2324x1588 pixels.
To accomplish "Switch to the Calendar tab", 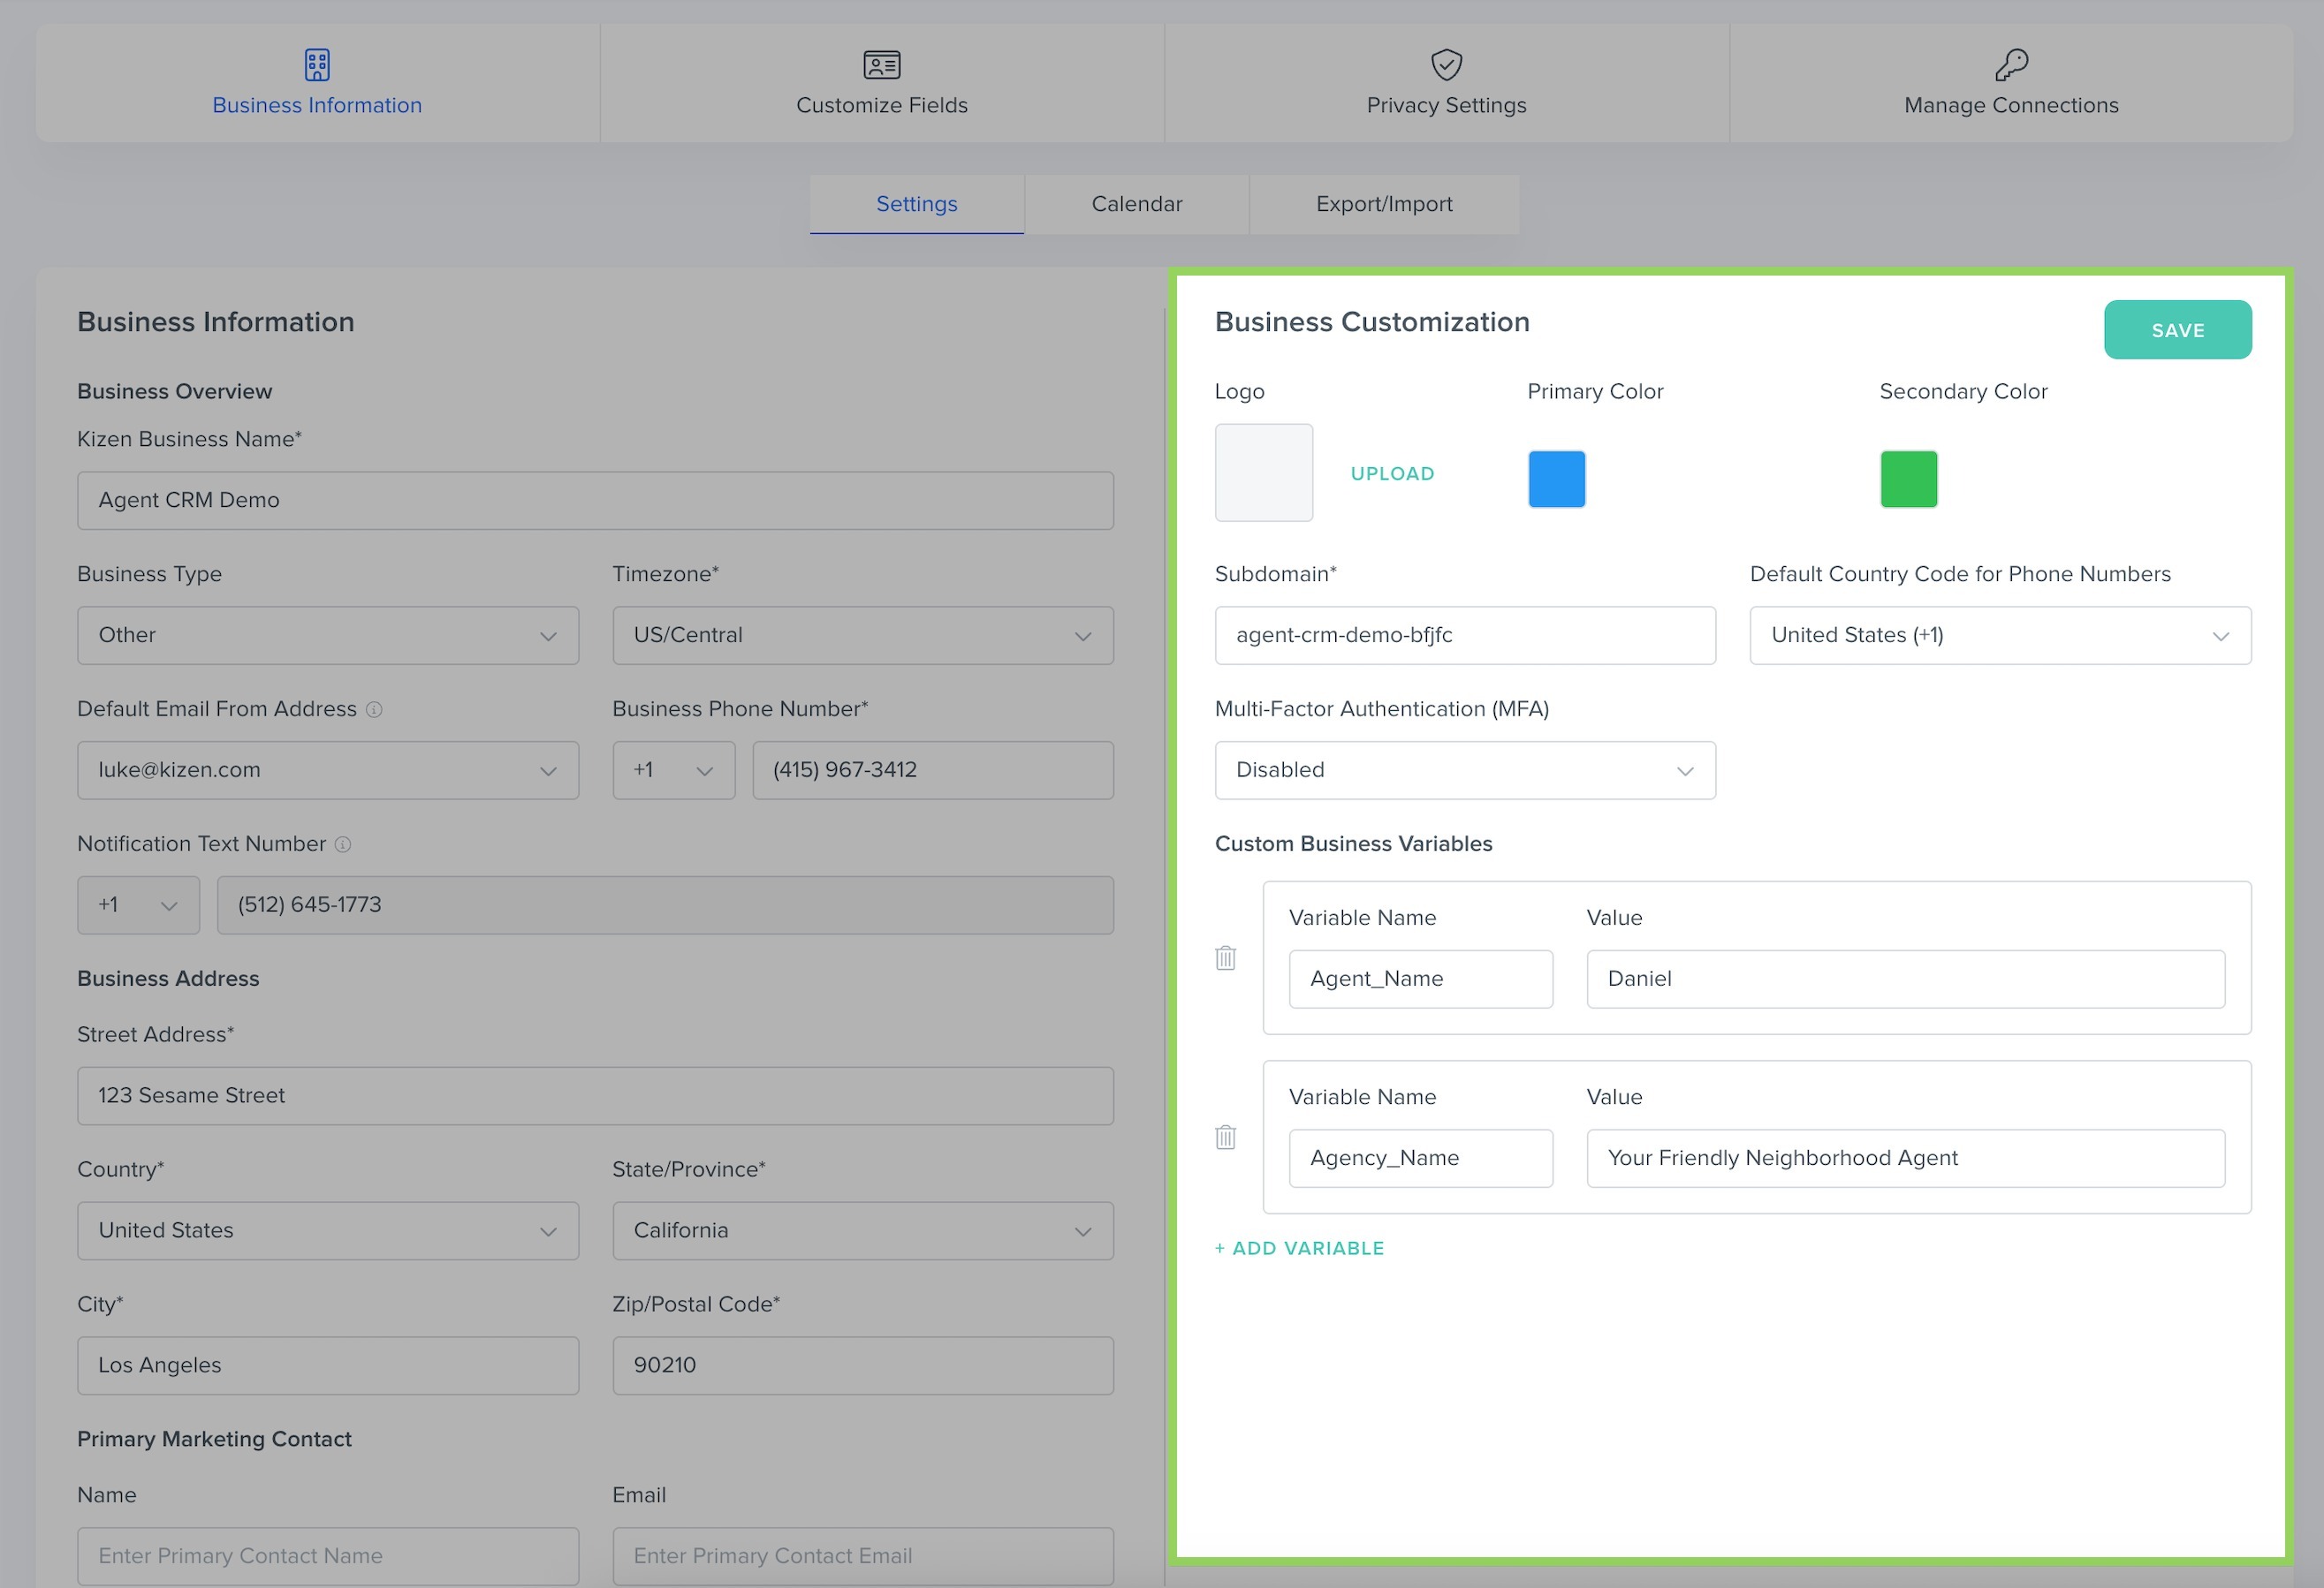I will coord(1136,204).
